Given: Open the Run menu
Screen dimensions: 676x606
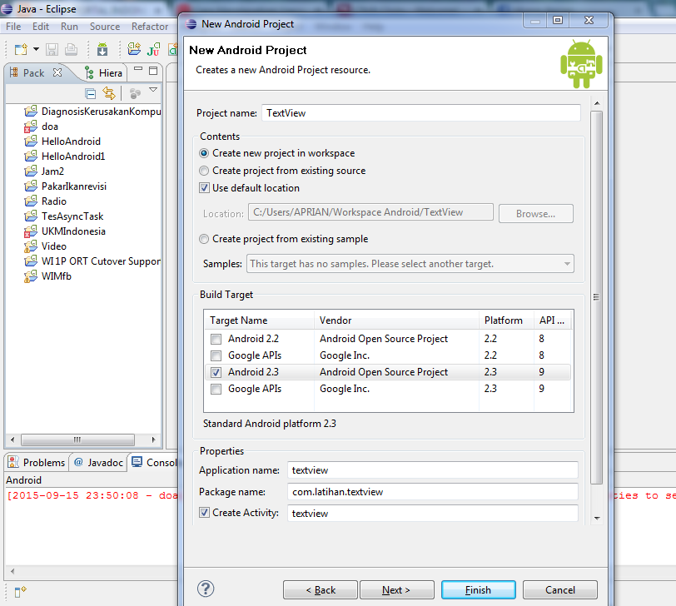Looking at the screenshot, I should tap(69, 27).
